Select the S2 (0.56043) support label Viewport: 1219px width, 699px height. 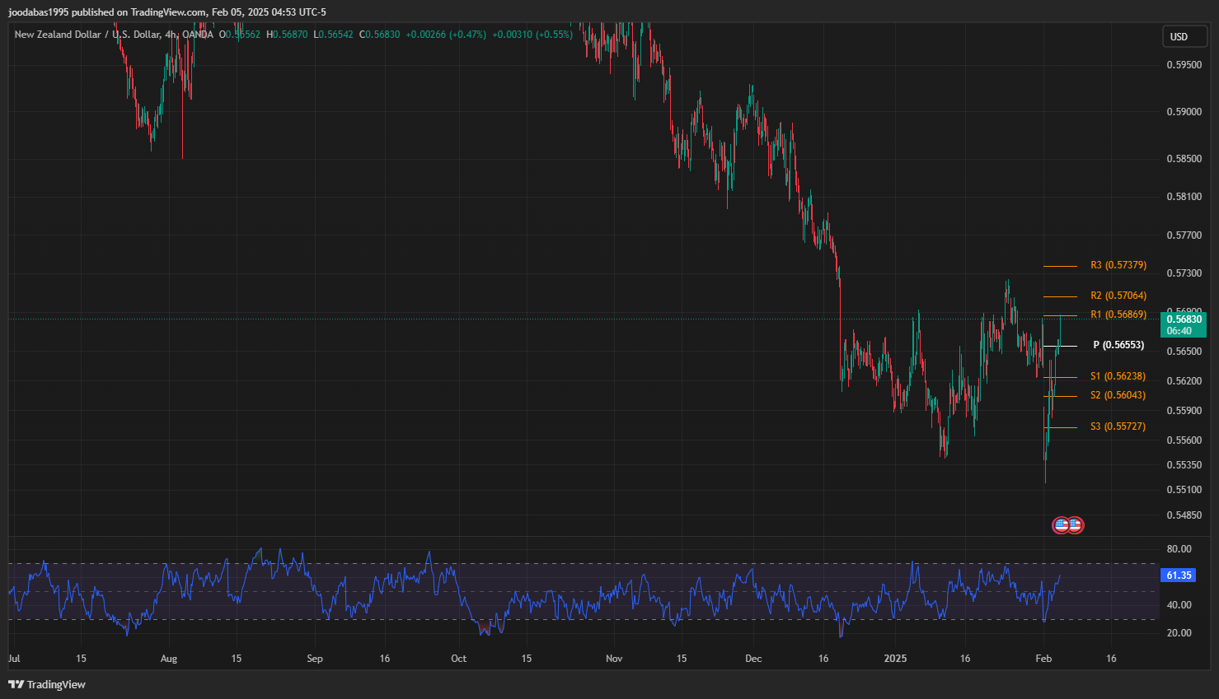click(x=1118, y=395)
